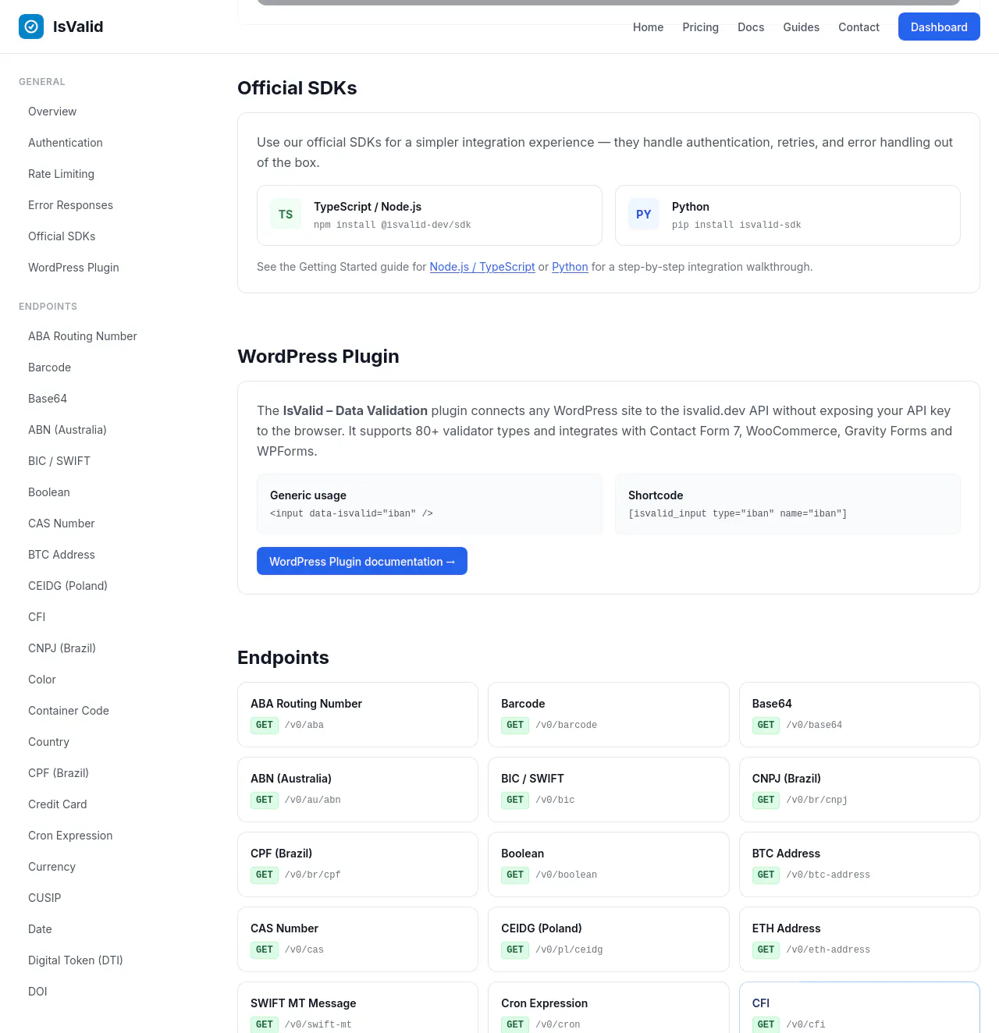
Task: Open Authentication in the sidebar
Action: 66,143
